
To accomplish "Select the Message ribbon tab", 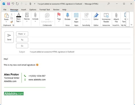I will pos(14,10).
